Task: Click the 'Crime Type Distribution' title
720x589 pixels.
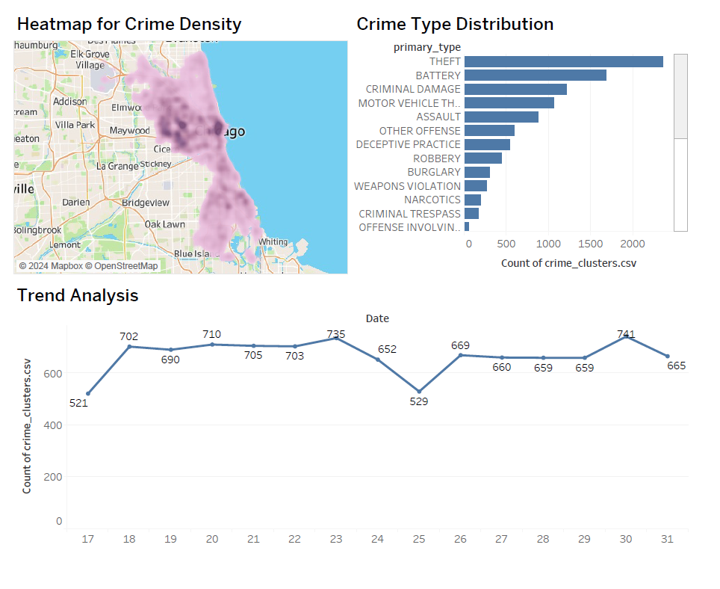Action: 455,25
